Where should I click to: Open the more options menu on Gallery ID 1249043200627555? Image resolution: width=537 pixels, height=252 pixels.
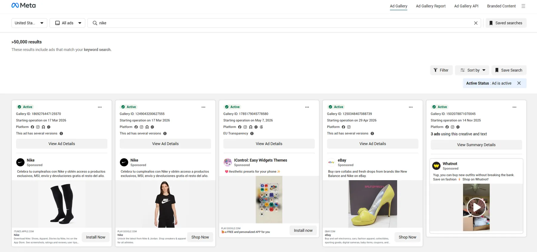pyautogui.click(x=203, y=107)
